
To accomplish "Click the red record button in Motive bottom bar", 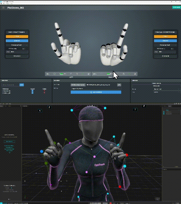I will pos(110,203).
